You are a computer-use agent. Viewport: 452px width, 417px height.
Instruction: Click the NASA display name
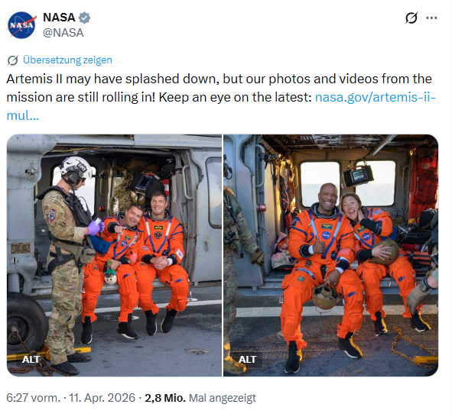point(59,18)
